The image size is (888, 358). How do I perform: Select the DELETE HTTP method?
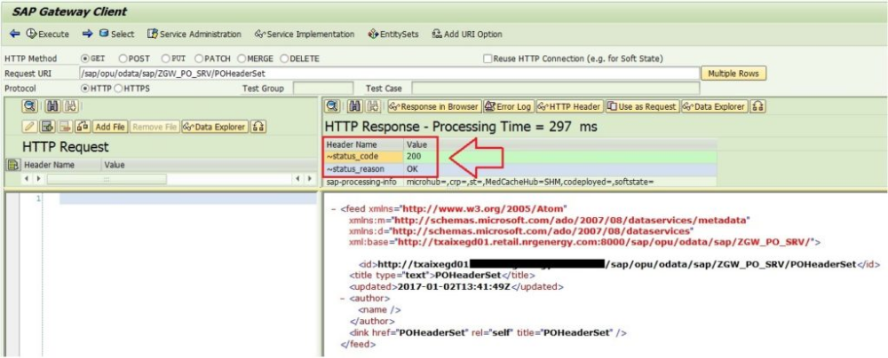pyautogui.click(x=284, y=58)
